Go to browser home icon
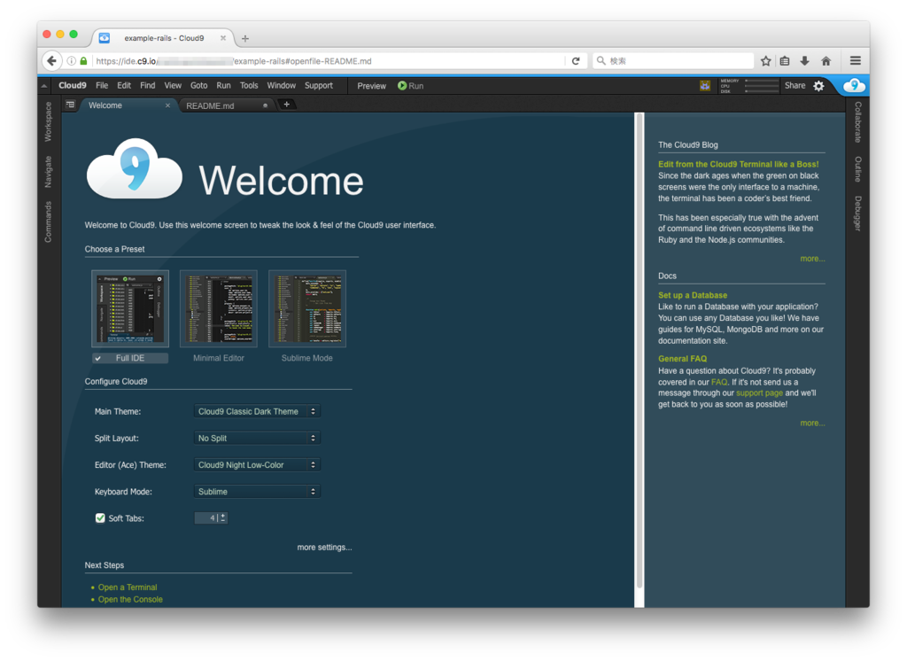 tap(826, 61)
